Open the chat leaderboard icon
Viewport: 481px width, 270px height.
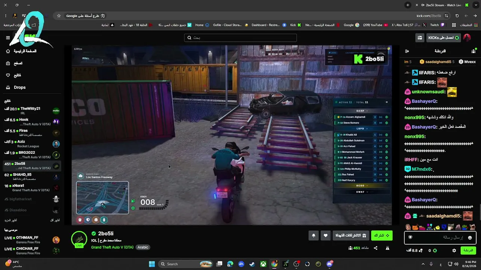pyautogui.click(x=473, y=51)
